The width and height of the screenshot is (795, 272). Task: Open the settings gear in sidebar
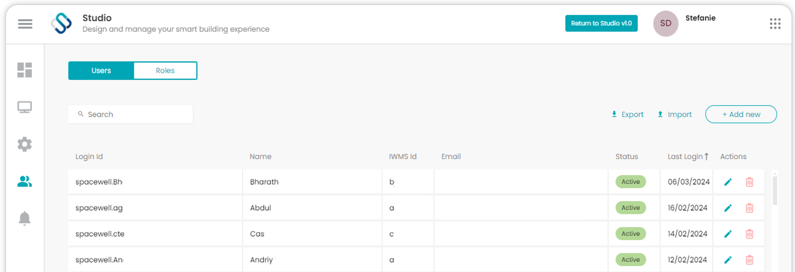pos(25,144)
